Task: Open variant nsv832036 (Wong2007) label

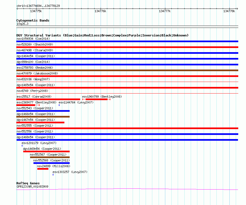Action: pos(33,79)
